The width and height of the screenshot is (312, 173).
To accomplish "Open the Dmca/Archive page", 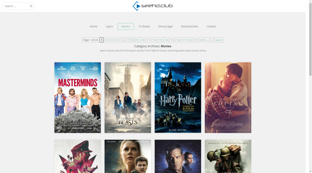I will pyautogui.click(x=190, y=26).
